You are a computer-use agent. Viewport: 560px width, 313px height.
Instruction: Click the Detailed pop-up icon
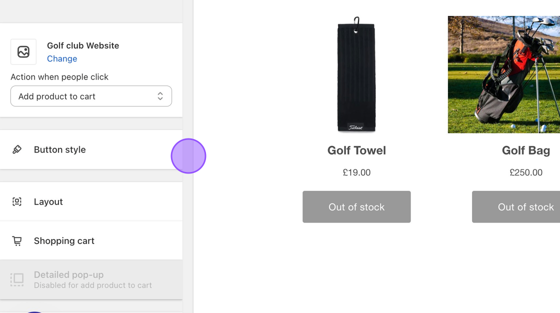click(17, 279)
